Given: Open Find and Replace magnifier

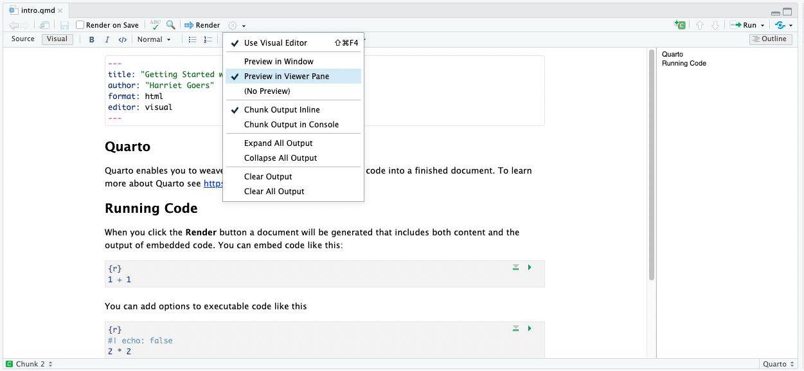Looking at the screenshot, I should click(171, 25).
